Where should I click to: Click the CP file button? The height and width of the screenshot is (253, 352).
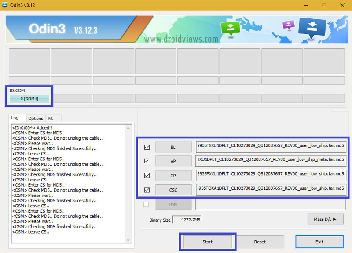click(x=173, y=176)
